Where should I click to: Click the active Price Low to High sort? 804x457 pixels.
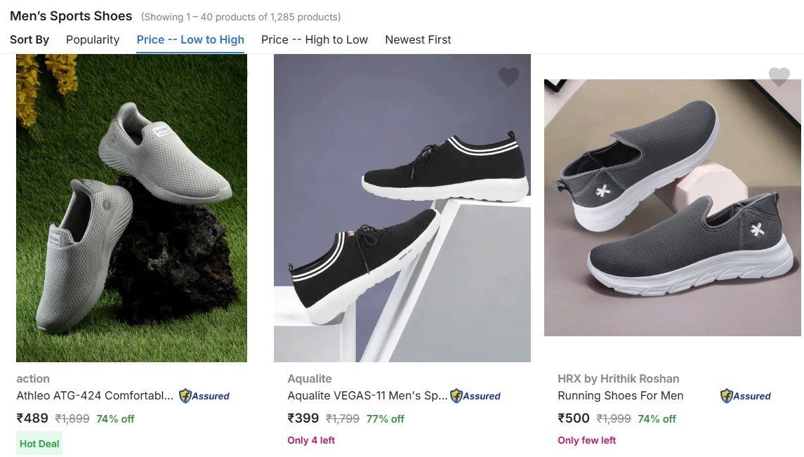click(190, 39)
